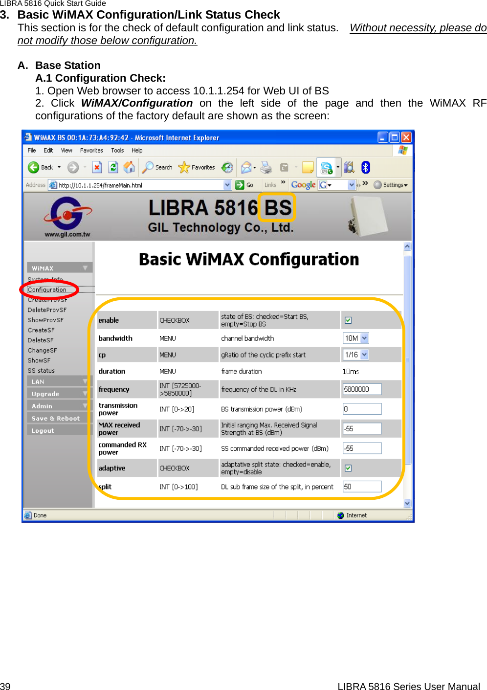Open the cp 1/16 dropdown
Screen dimensions: 487x690
(x=364, y=355)
